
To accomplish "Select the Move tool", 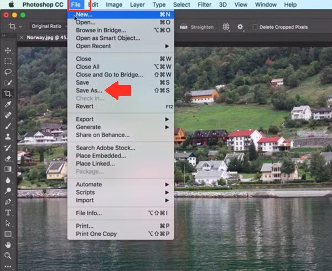I will [x=8, y=51].
